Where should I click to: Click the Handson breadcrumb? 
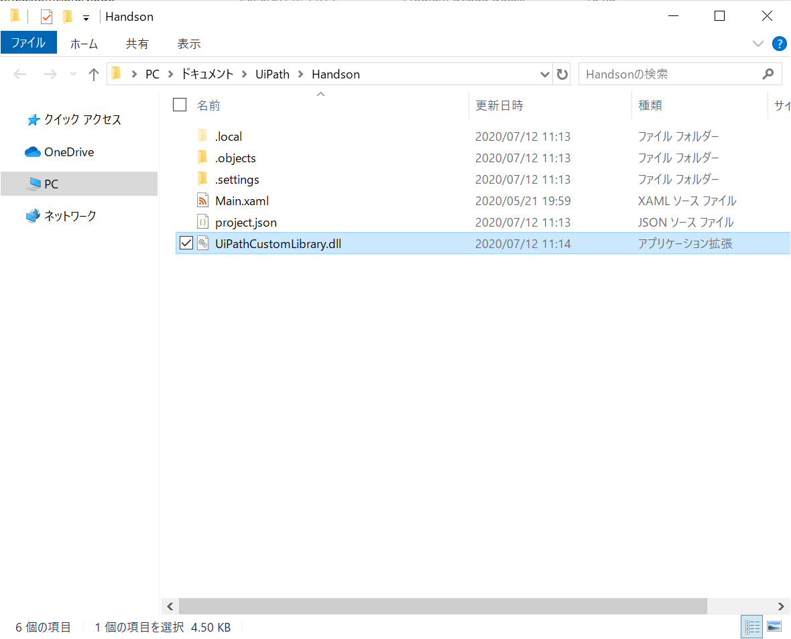point(336,74)
